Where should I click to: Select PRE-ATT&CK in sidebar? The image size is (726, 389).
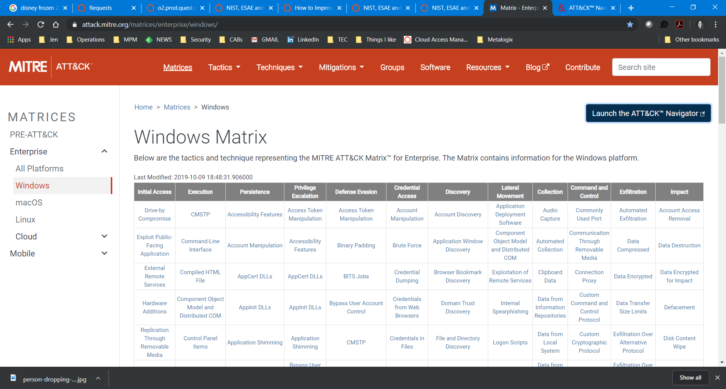[34, 134]
